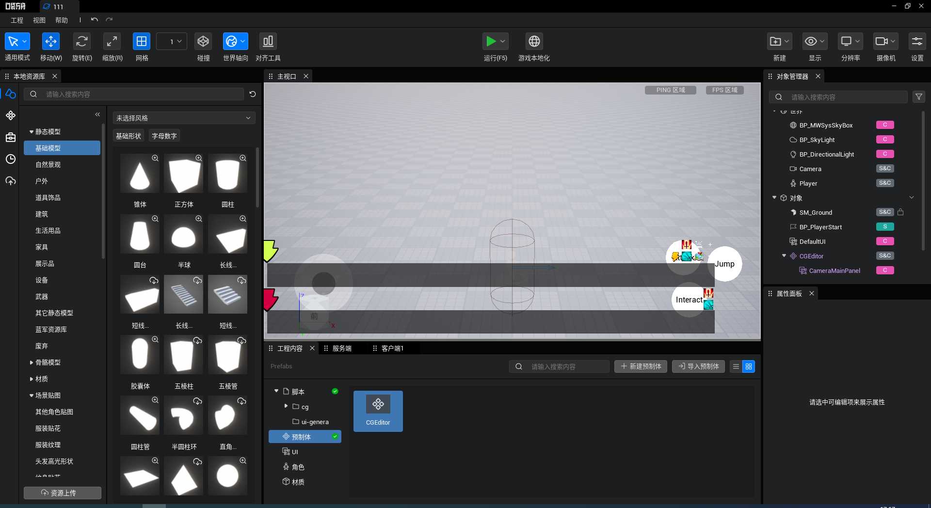Toggle the grid snapping icon
Viewport: 931px width, 508px height.
coord(142,42)
